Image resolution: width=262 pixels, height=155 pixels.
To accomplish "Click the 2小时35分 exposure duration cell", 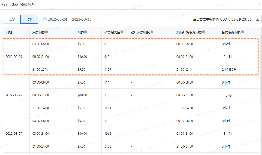I will click(229, 70).
